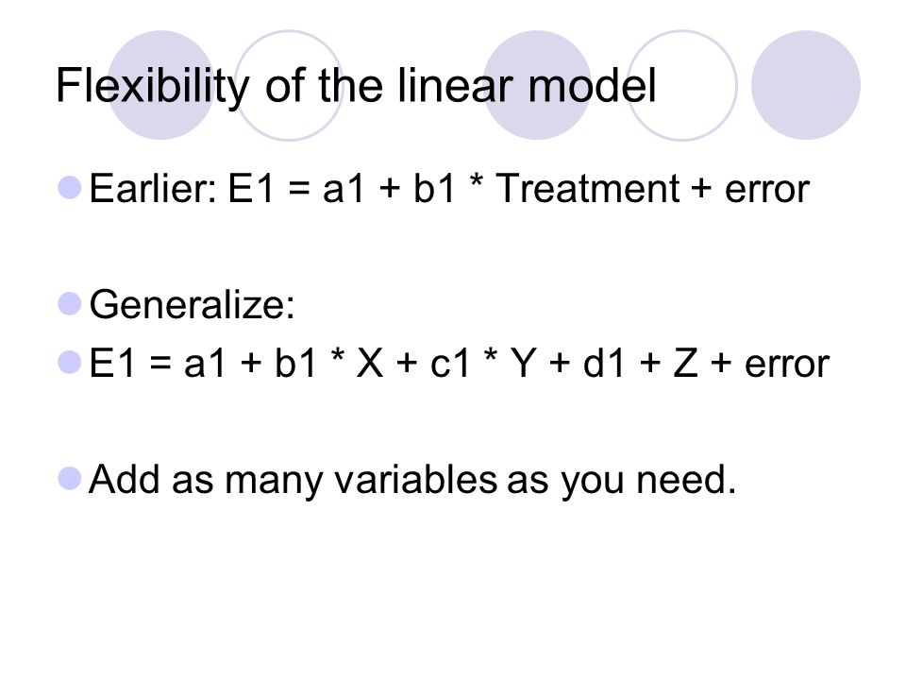Viewport: 906px width, 680px height.
Task: Click the bullet before generalized E1 equation
Action: 70,363
